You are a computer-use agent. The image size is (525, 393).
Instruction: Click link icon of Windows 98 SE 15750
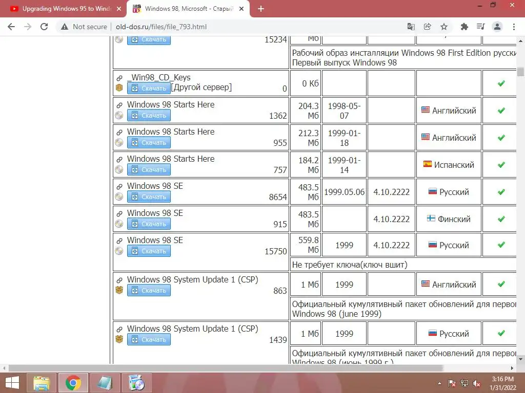click(119, 241)
